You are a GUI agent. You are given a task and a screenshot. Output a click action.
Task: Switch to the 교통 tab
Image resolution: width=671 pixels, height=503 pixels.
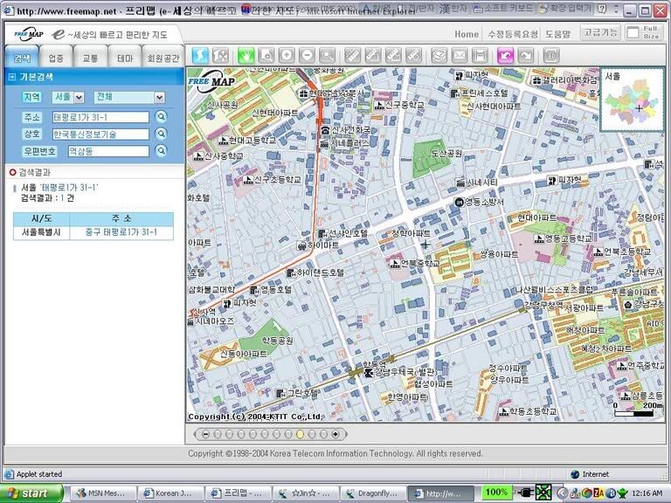point(90,58)
